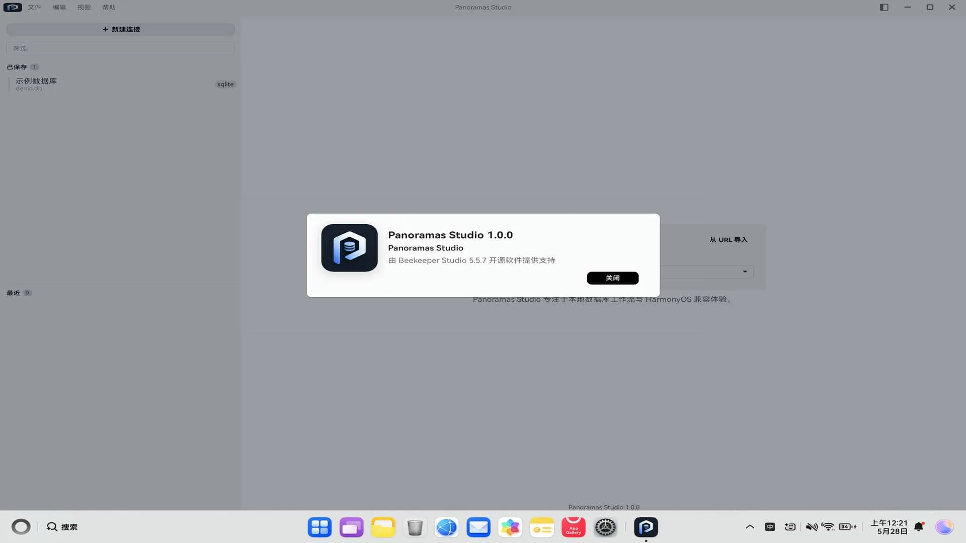Image resolution: width=966 pixels, height=543 pixels.
Task: Open the yellow notes app in dock
Action: click(x=542, y=527)
